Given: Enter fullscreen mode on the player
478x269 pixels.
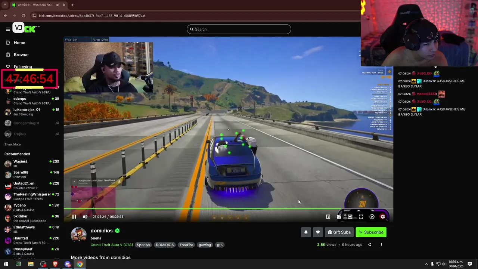Looking at the screenshot, I should (x=361, y=217).
